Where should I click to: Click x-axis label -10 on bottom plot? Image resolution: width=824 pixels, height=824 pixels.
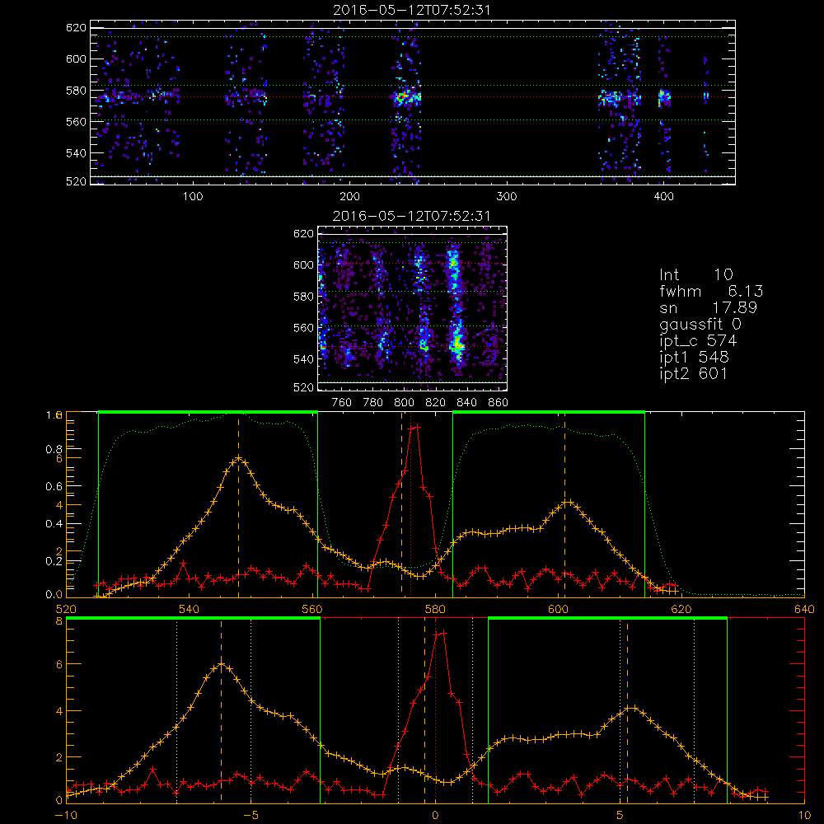click(66, 816)
